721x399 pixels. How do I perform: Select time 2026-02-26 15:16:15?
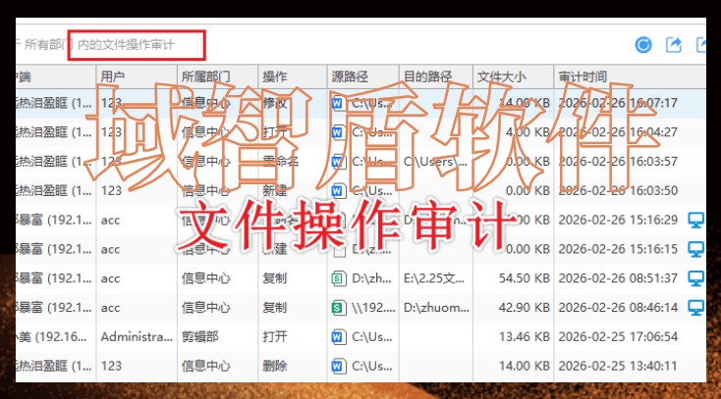(x=618, y=249)
